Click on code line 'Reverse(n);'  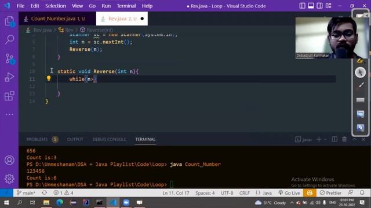point(86,49)
